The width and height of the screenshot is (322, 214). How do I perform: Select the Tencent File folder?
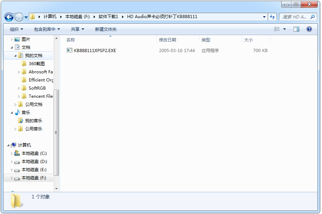pyautogui.click(x=41, y=96)
